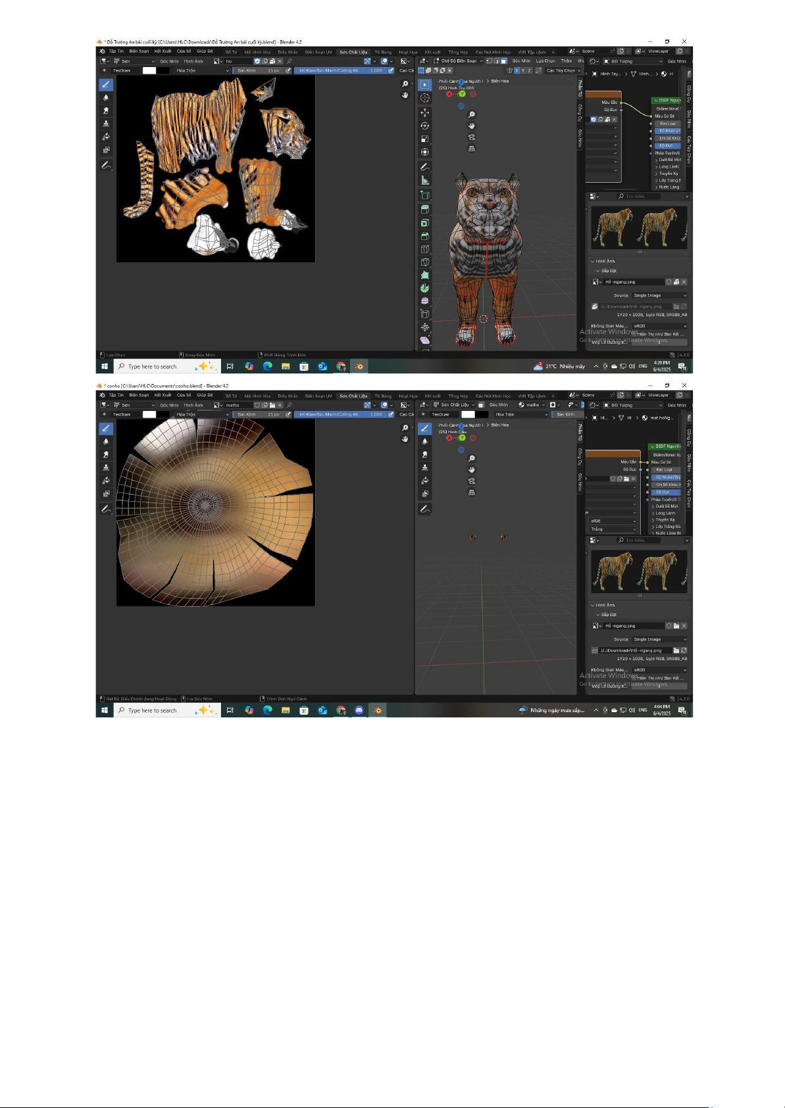
Task: Select Extrude Region tool in Đỗ Trường An window viewport
Action: 425,210
